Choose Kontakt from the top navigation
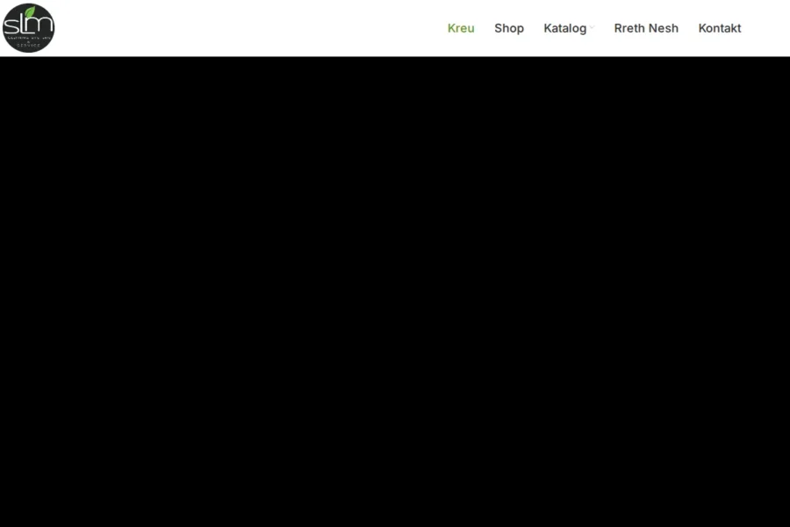This screenshot has width=790, height=527. 720,28
